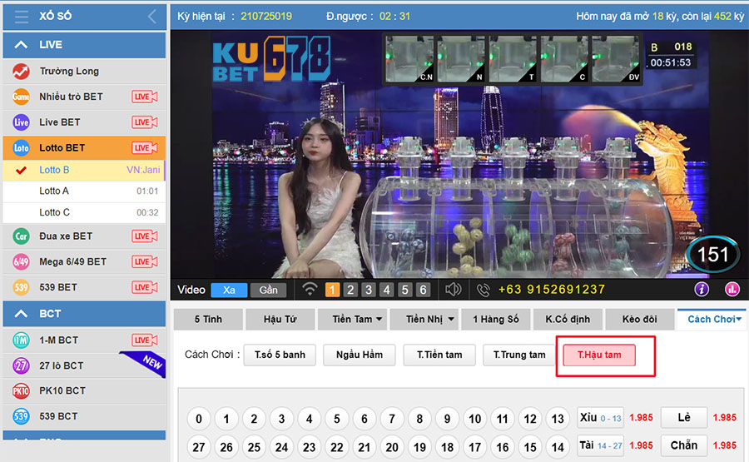
Task: Select Lotto A in the sidebar
Action: tap(54, 191)
